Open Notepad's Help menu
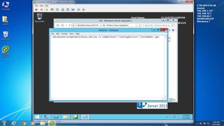 [77, 34]
